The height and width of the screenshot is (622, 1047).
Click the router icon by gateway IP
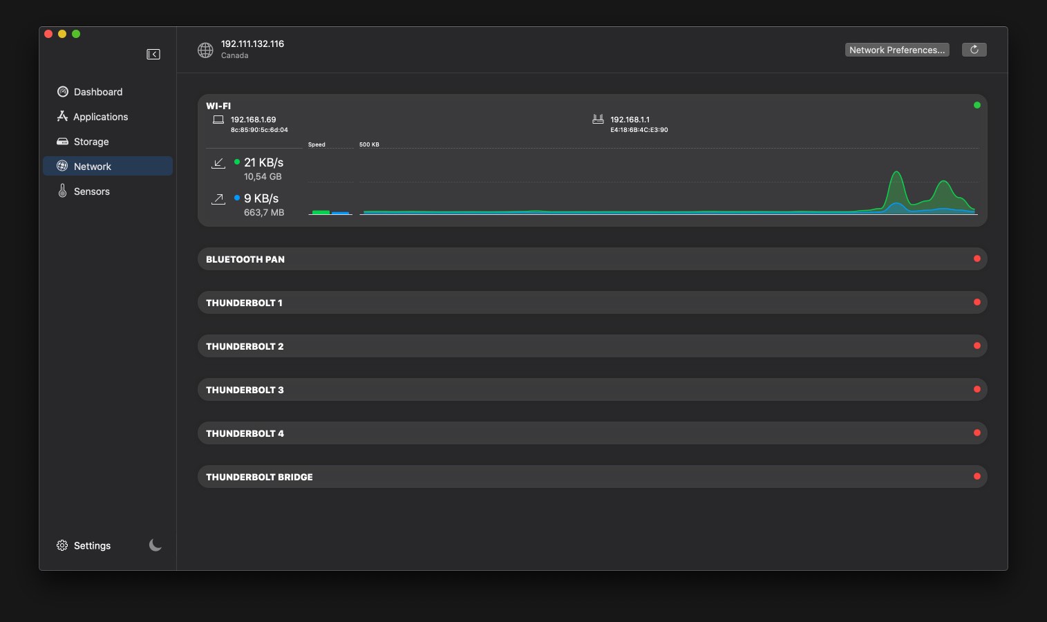click(598, 120)
